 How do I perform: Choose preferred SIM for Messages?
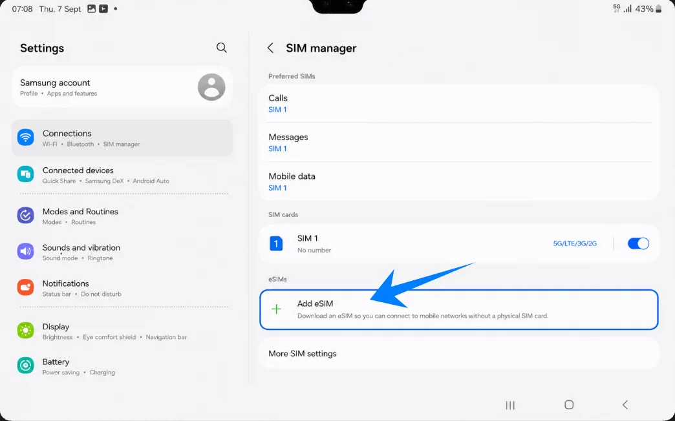[x=459, y=142]
